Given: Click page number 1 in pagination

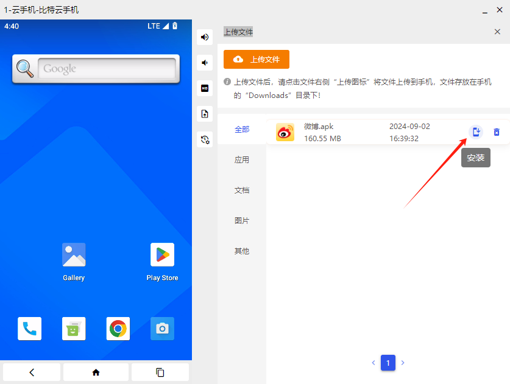Looking at the screenshot, I should point(388,363).
